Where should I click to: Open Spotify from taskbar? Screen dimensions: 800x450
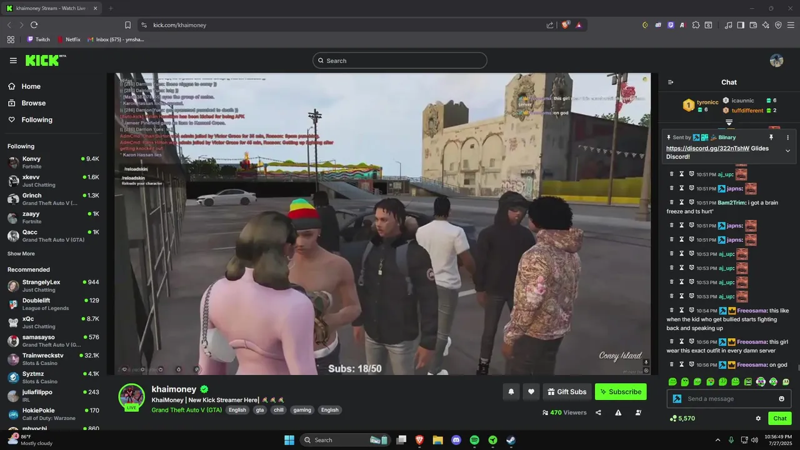tap(474, 440)
